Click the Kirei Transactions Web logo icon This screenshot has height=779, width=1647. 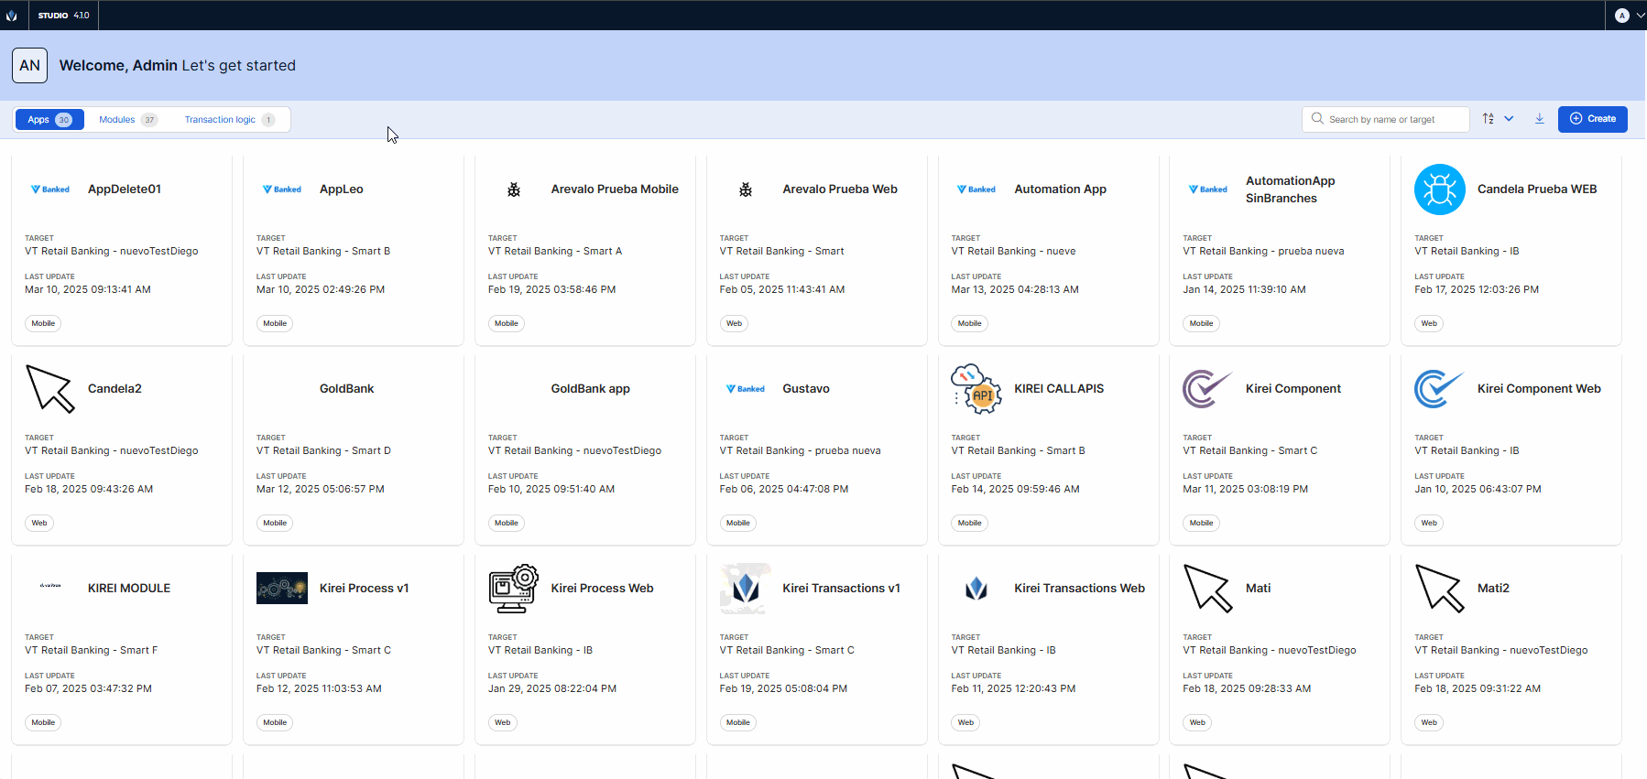point(976,589)
